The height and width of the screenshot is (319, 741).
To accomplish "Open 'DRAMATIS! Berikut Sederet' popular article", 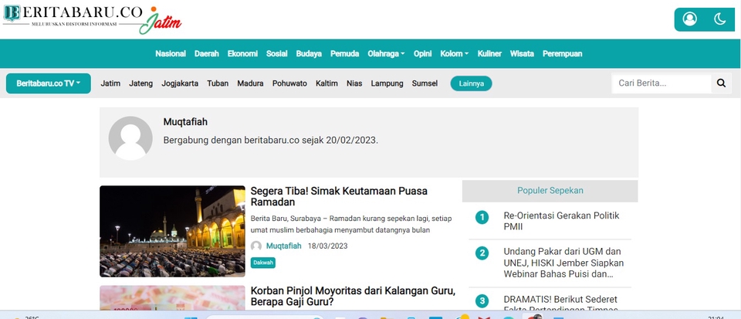I will coord(560,303).
